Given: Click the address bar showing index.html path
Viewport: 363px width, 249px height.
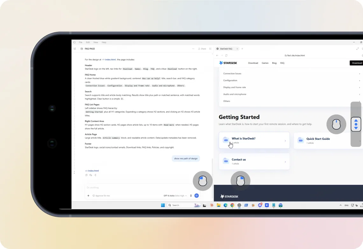Looking at the screenshot, I should pyautogui.click(x=295, y=56).
